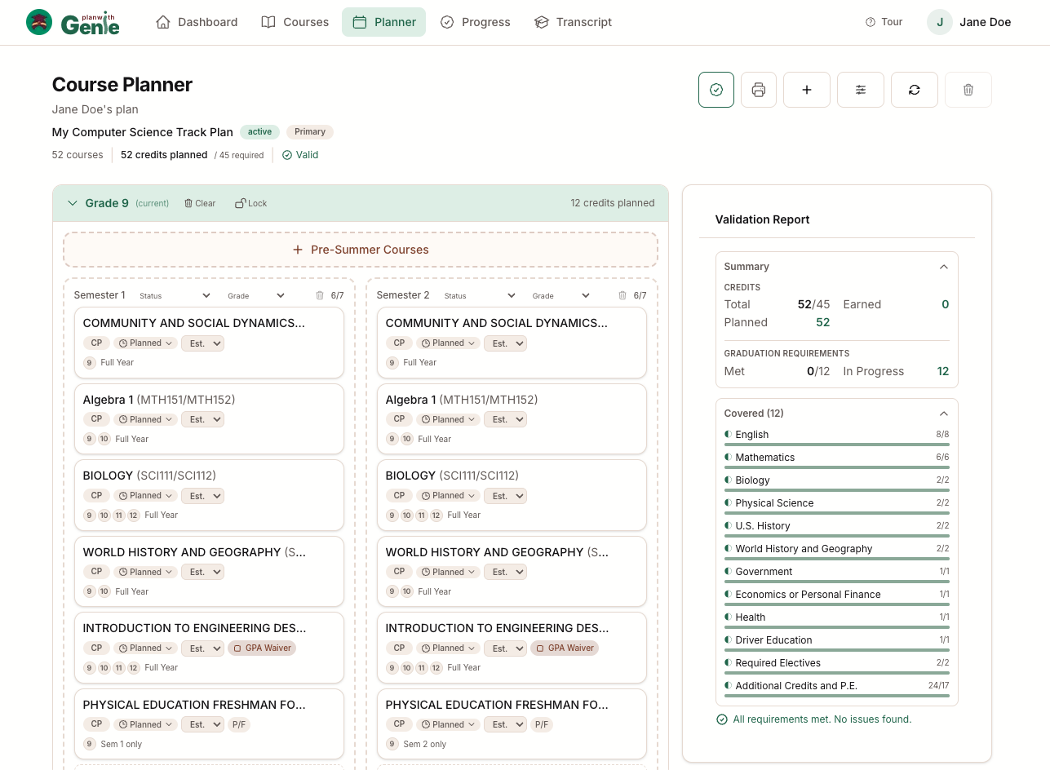
Task: Start the Tour
Action: point(884,22)
